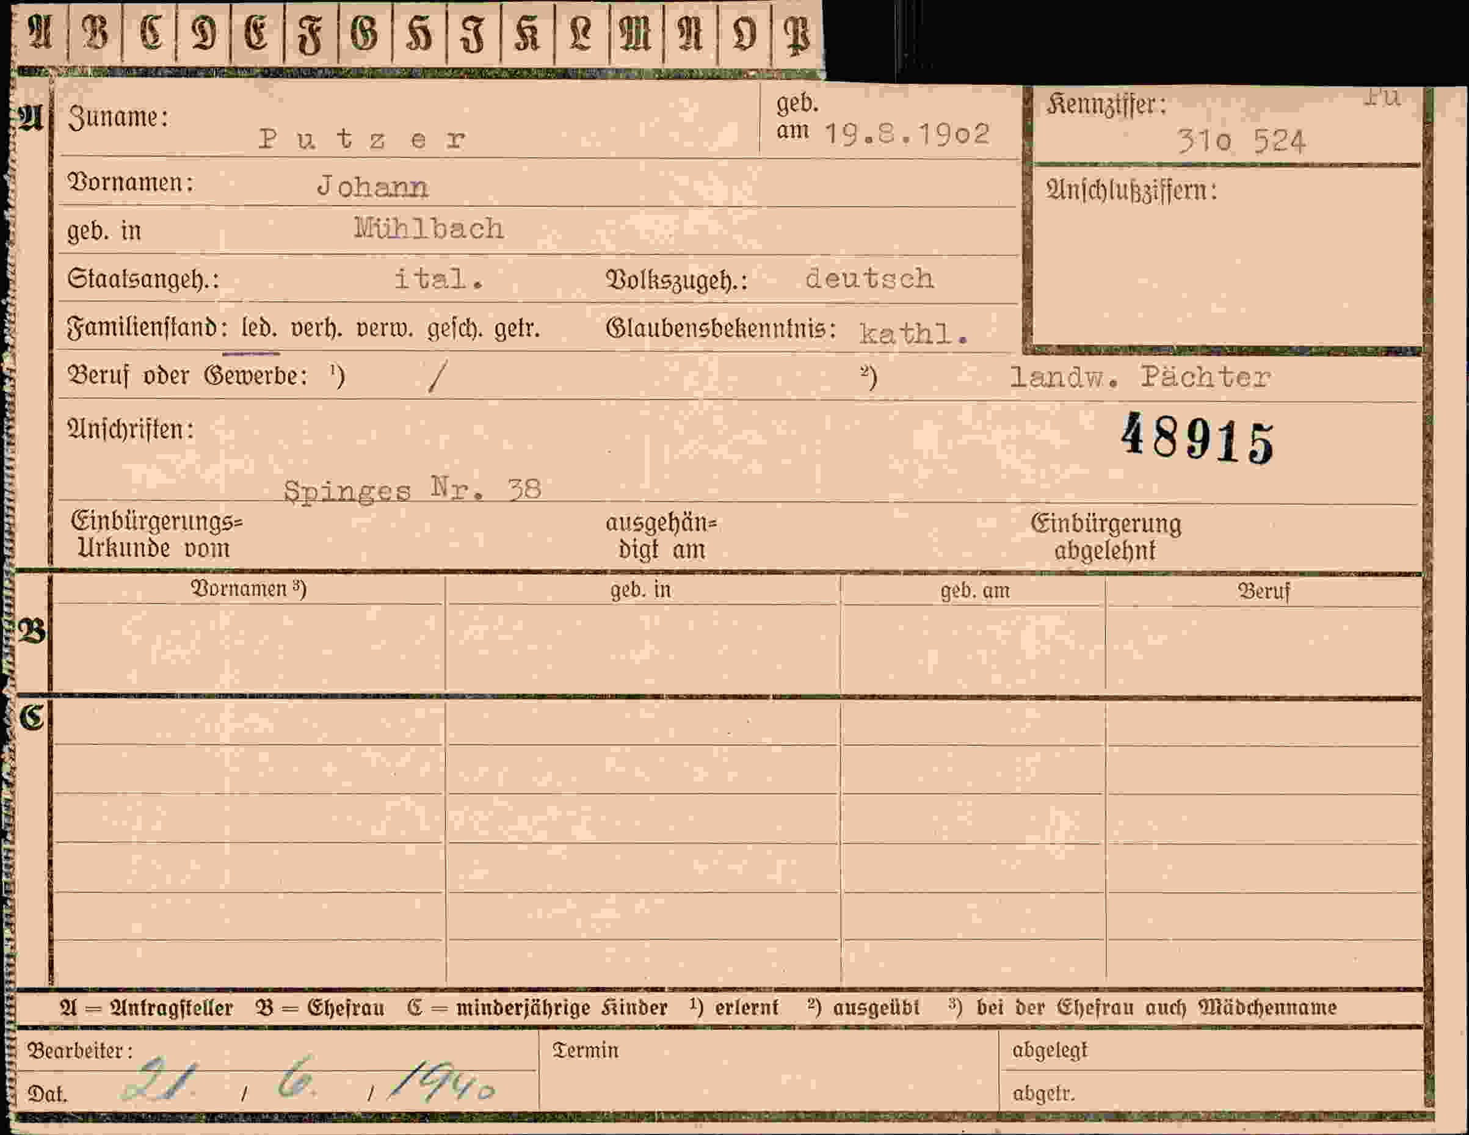Click the section B margin letter
Image resolution: width=1469 pixels, height=1135 pixels.
[x=31, y=633]
